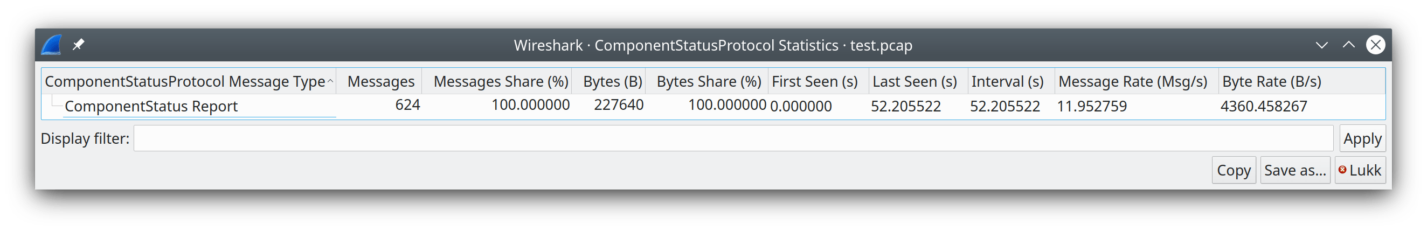Click the Wireshark shark fin icon
Viewport: 1427px width, 231px height.
52,45
